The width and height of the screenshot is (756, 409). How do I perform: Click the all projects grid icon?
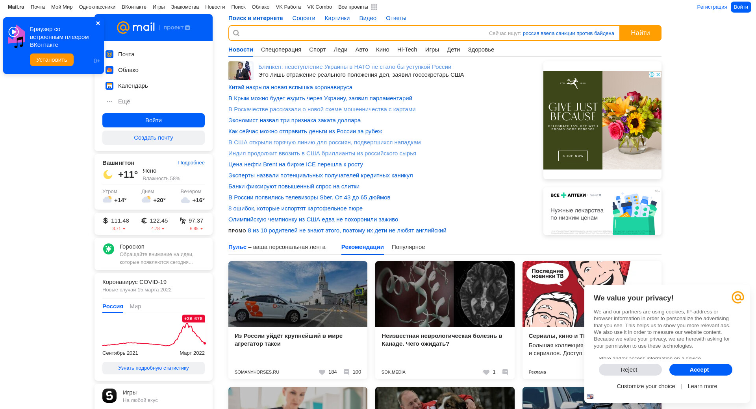click(x=374, y=7)
